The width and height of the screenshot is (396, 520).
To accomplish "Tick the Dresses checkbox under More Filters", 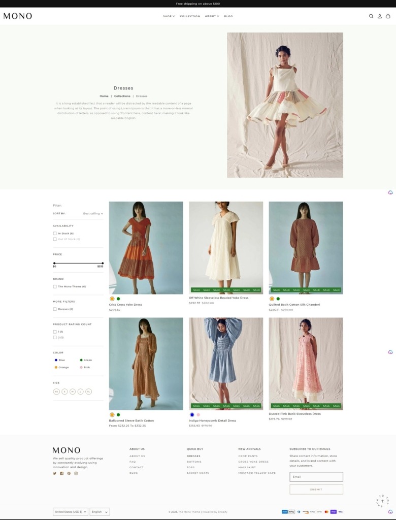I will pos(55,309).
